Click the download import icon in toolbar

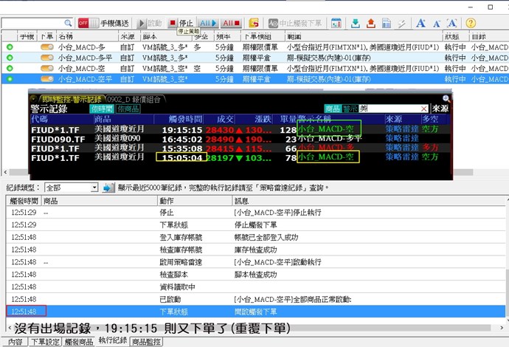coord(356,23)
